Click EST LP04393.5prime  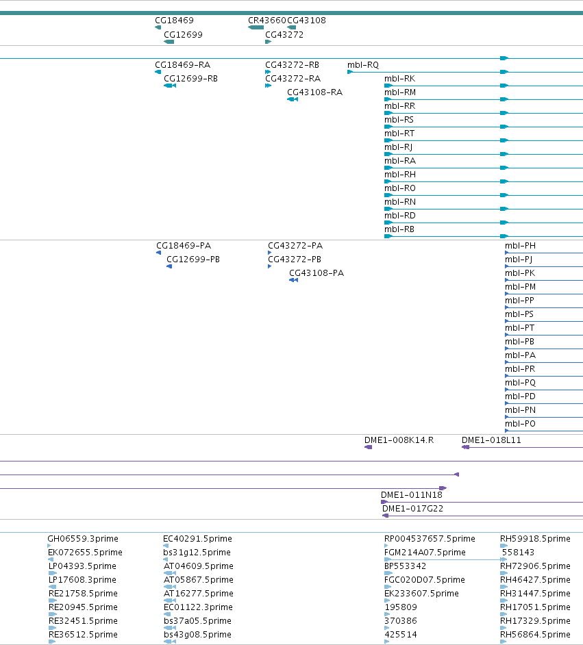[82, 566]
